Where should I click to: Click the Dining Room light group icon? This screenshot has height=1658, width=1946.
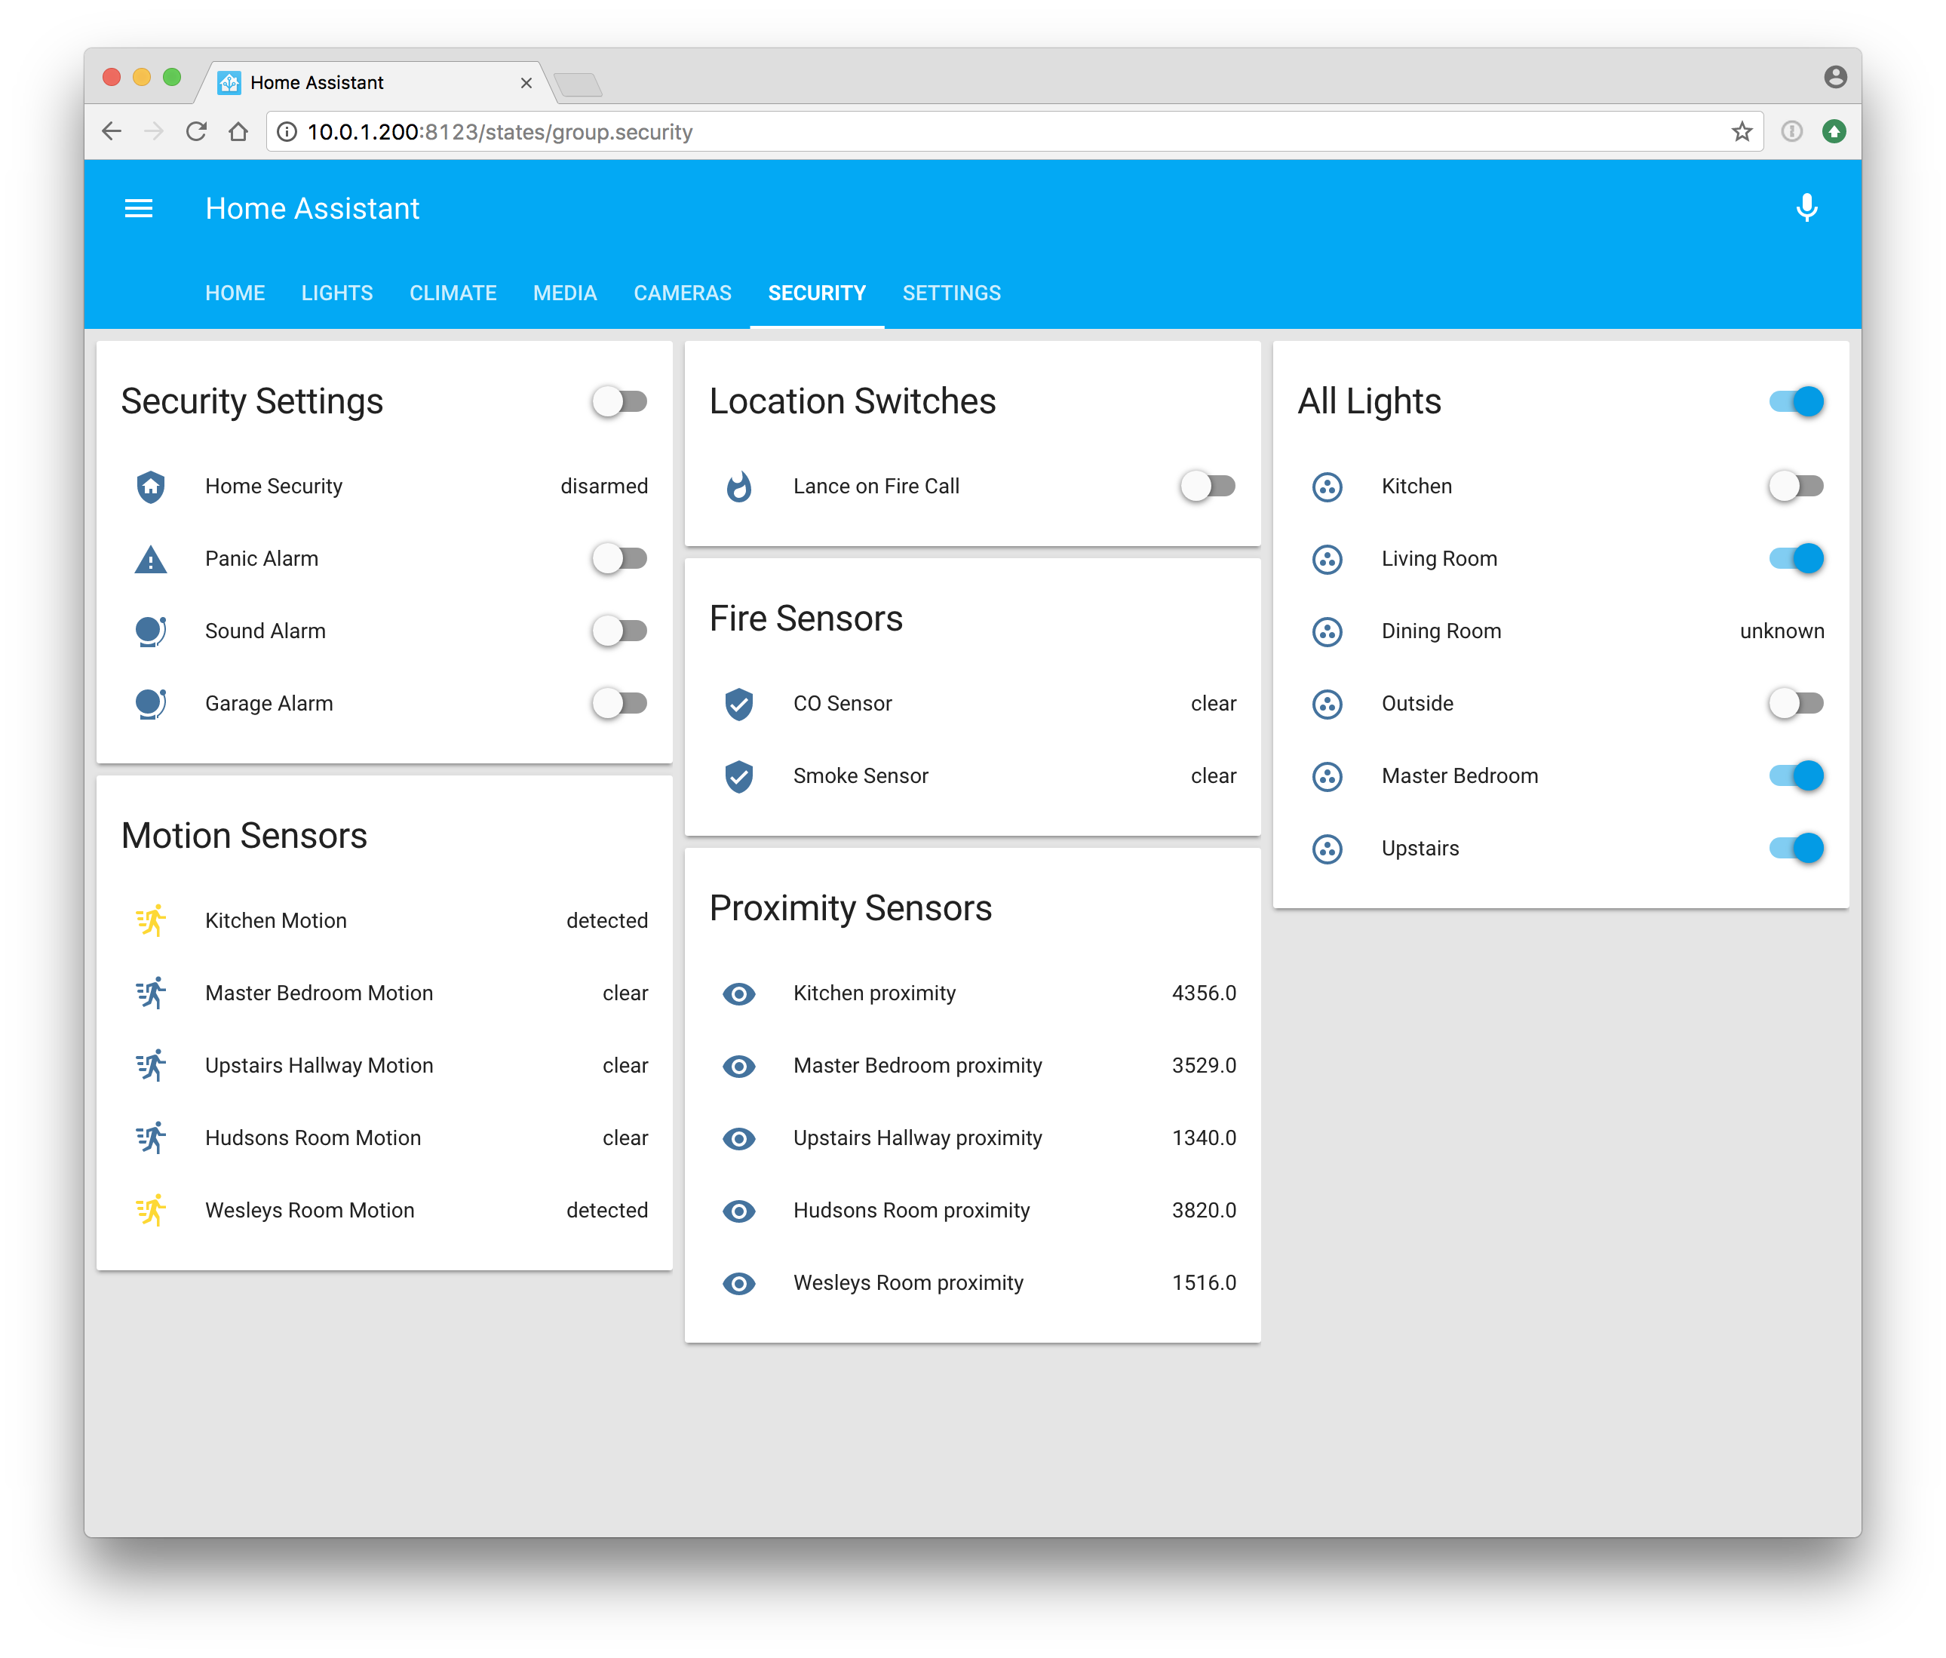pyautogui.click(x=1327, y=631)
